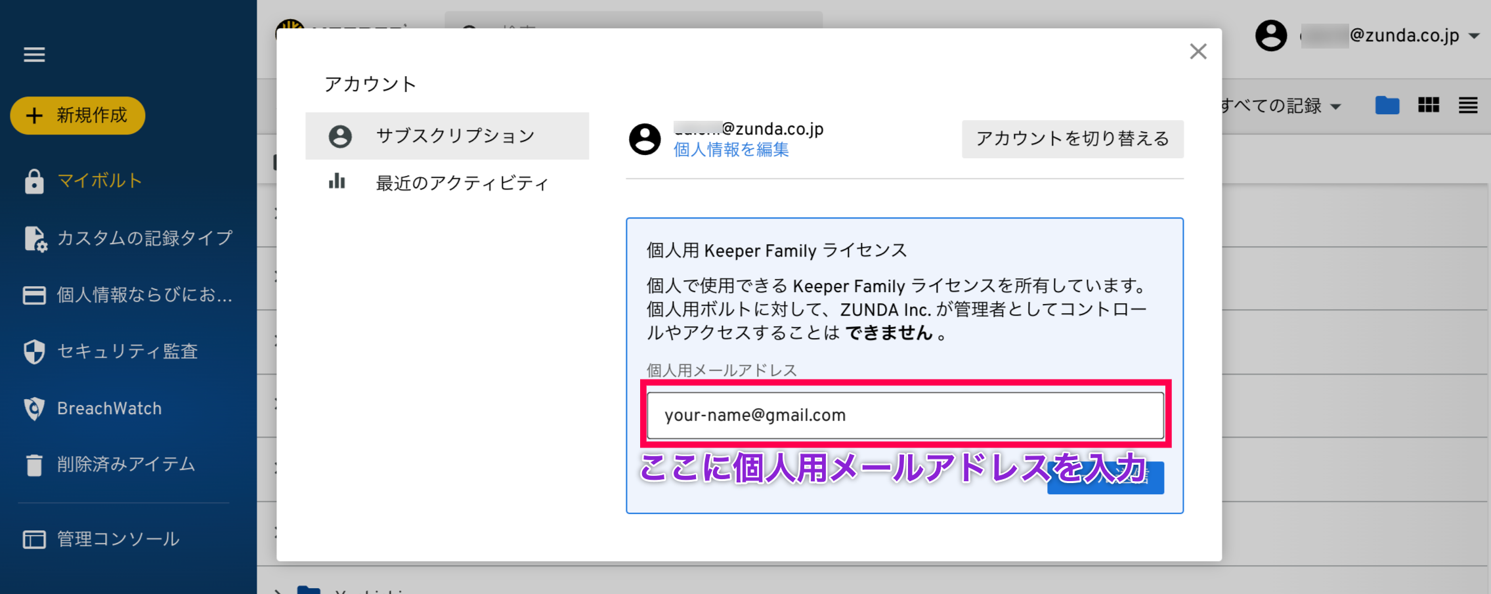
Task: Click the person icon beside サブスクリプション
Action: [x=340, y=137]
